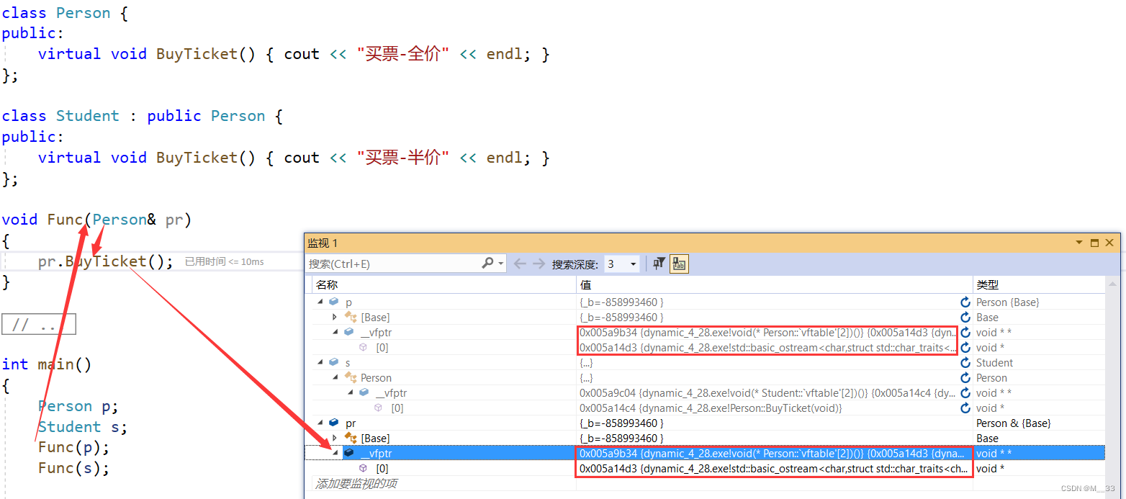Viewport: 1126px width, 499px height.
Task: Expand the [Base] node under p
Action: (335, 317)
